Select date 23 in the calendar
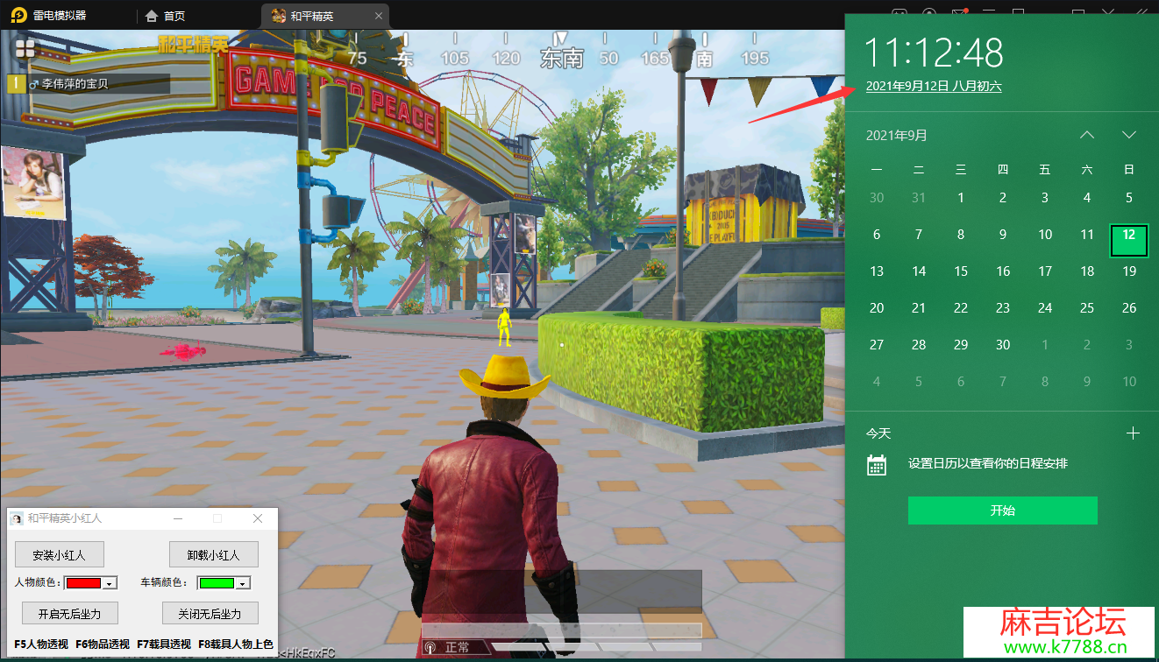 click(1003, 308)
